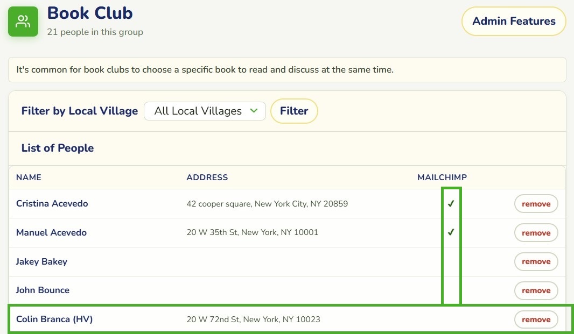
Task: Remove Manuel Acevedo from the group
Action: [x=536, y=233]
